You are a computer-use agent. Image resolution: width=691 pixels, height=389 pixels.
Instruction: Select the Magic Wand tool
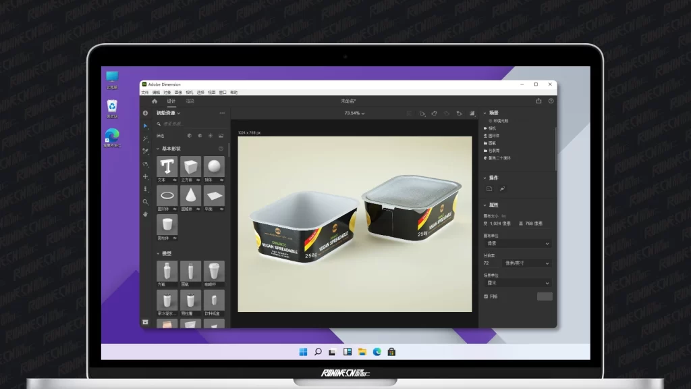[x=145, y=138]
